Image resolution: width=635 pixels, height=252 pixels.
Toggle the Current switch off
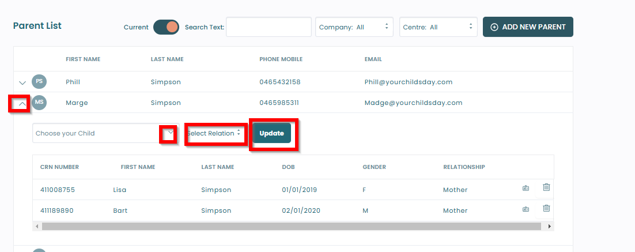tap(166, 27)
